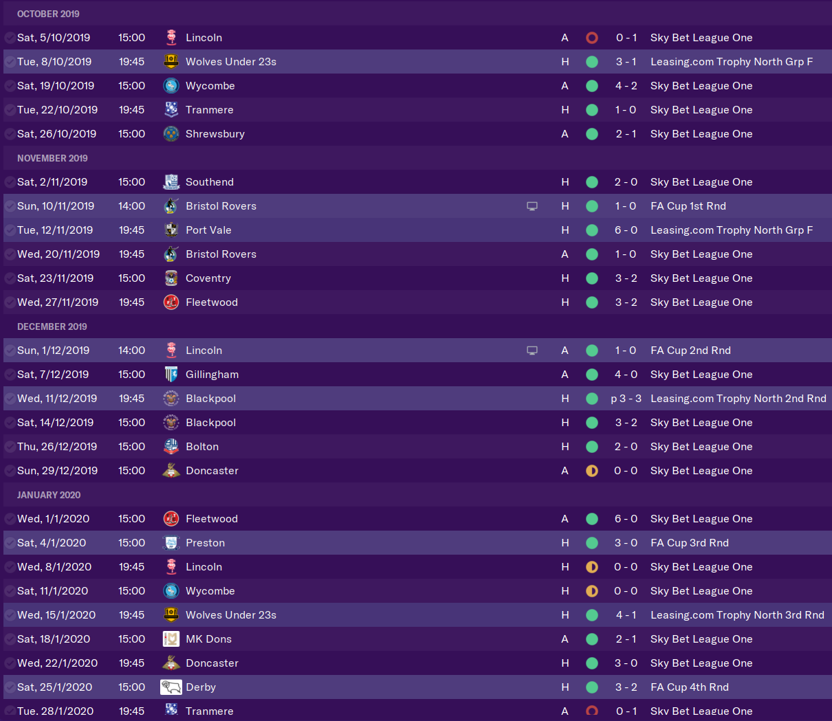Open the Leasing.com Trophy North 2nd Rnd link
The width and height of the screenshot is (832, 721).
point(738,398)
